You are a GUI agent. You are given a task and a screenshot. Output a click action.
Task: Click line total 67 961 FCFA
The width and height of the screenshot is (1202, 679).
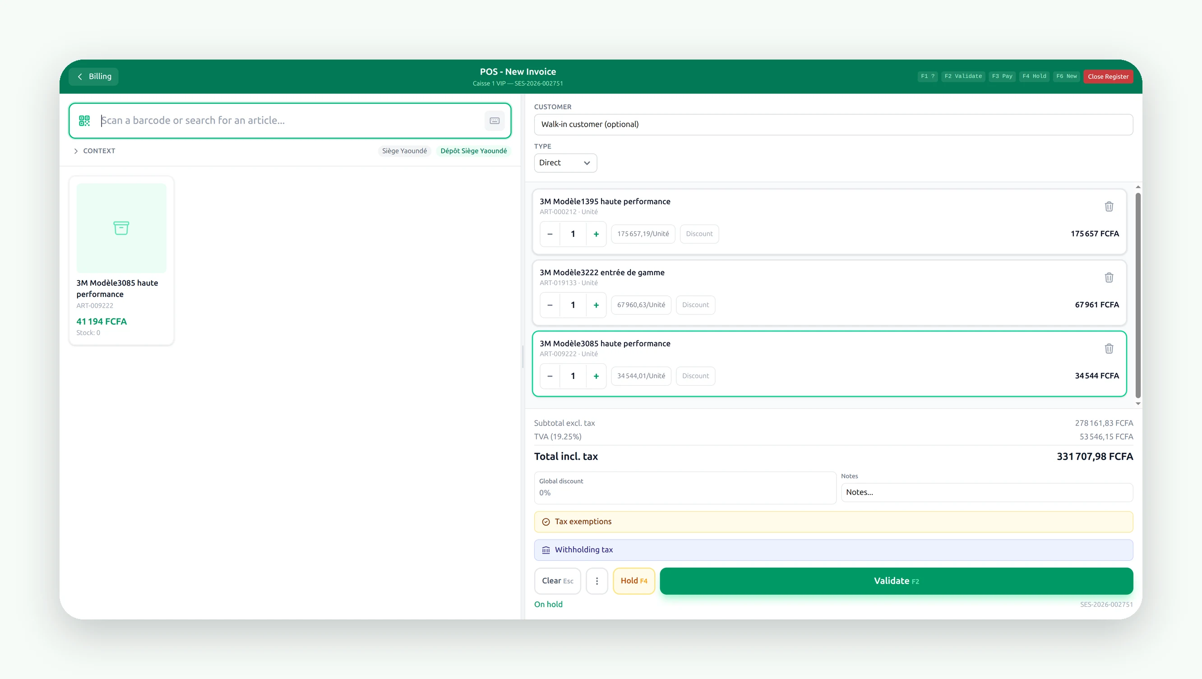point(1097,305)
